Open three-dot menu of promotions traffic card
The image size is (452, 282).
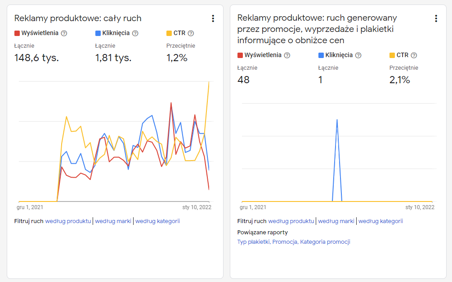point(436,18)
